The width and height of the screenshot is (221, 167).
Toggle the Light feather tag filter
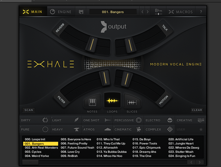pyautogui.click(x=66, y=120)
